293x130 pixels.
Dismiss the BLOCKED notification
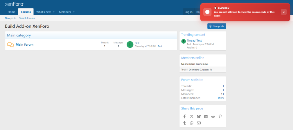click(284, 12)
